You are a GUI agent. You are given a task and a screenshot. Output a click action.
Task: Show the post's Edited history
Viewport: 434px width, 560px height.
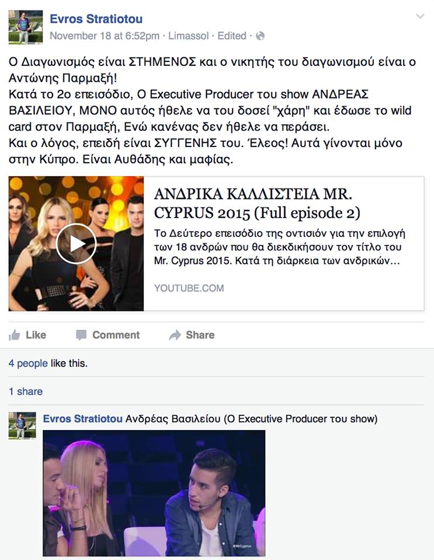232,36
